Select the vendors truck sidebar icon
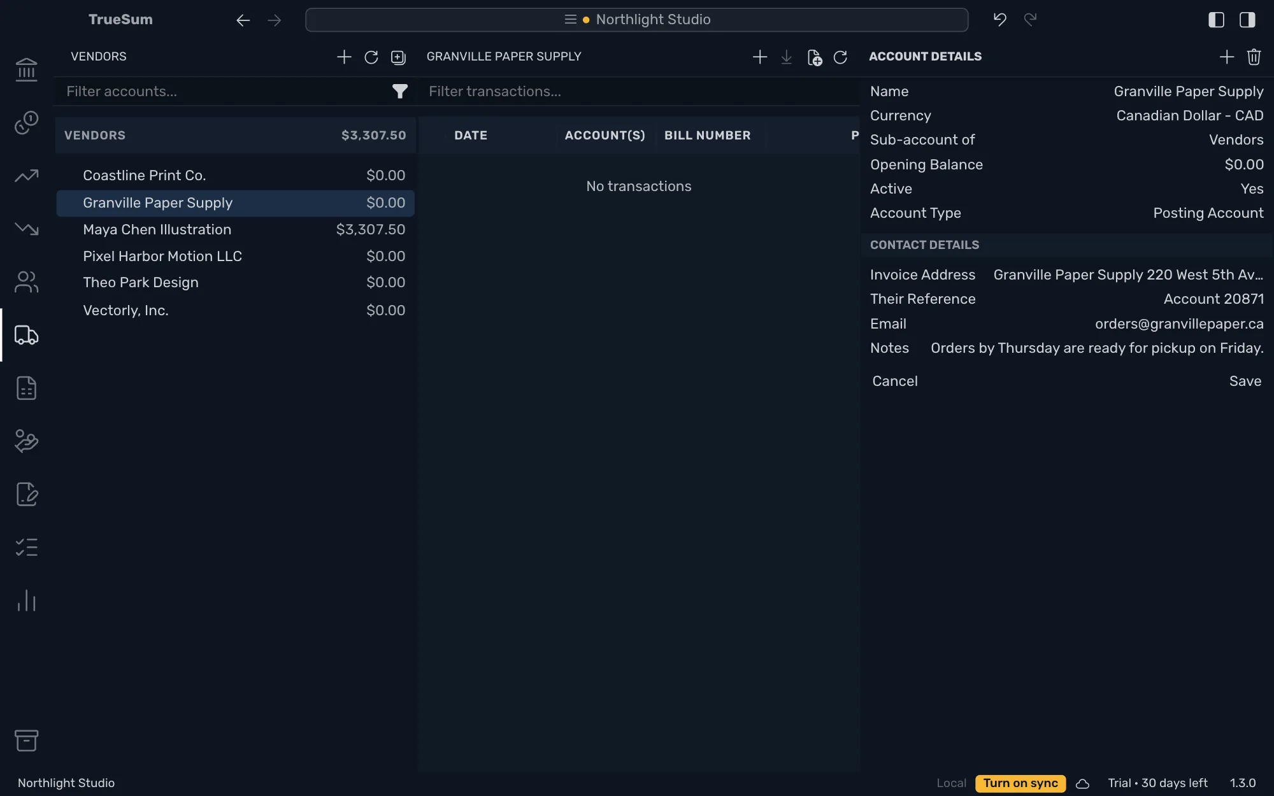Viewport: 1274px width, 796px height. [x=26, y=335]
